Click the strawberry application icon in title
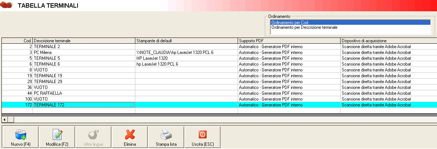Viewport: 437px width, 149px height. pos(7,5)
